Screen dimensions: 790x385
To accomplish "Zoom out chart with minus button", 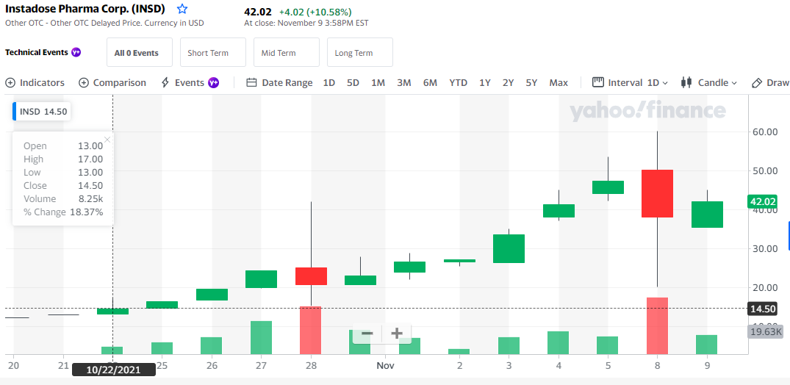I will (x=367, y=334).
